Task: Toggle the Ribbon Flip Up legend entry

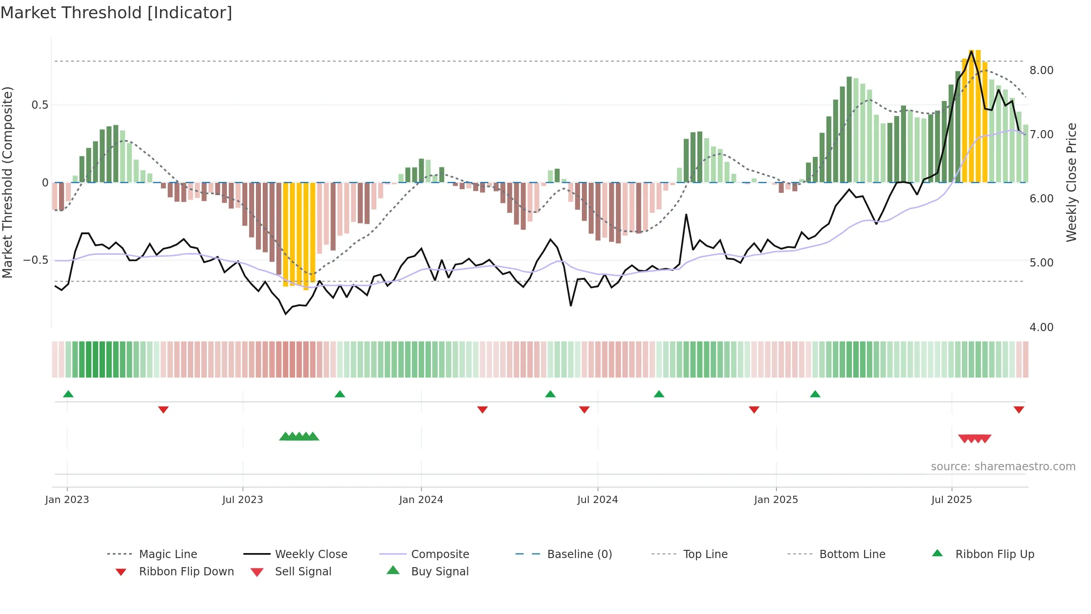Action: 983,554
